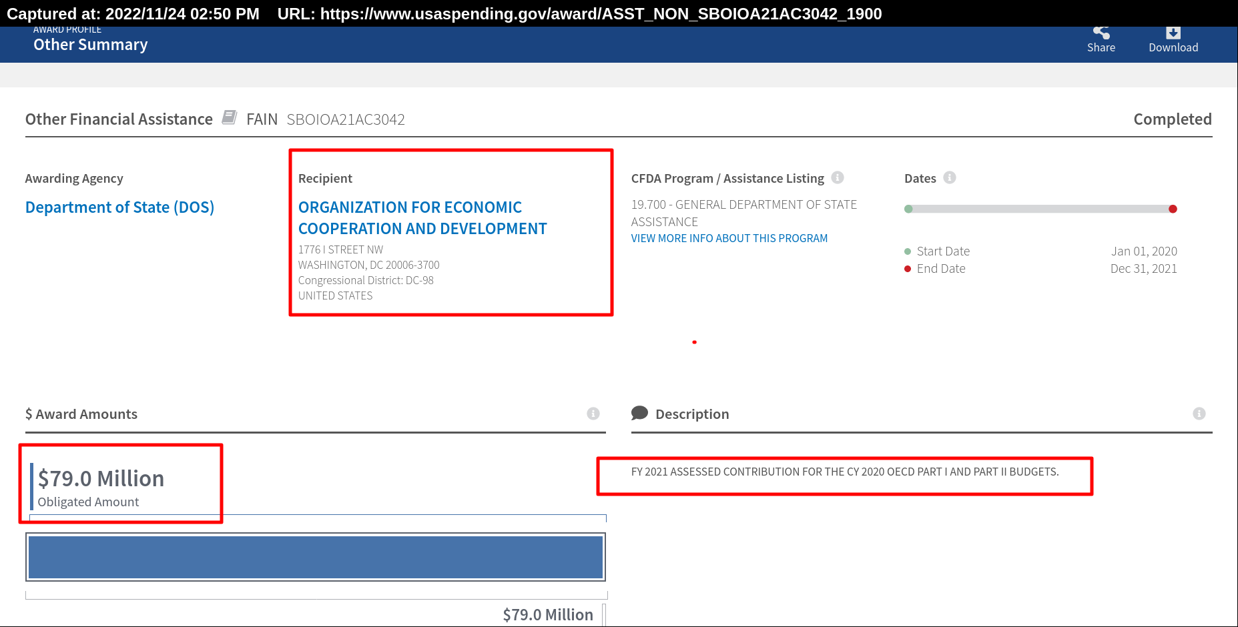The image size is (1238, 627).
Task: Click the red end date marker on timeline
Action: (1173, 209)
